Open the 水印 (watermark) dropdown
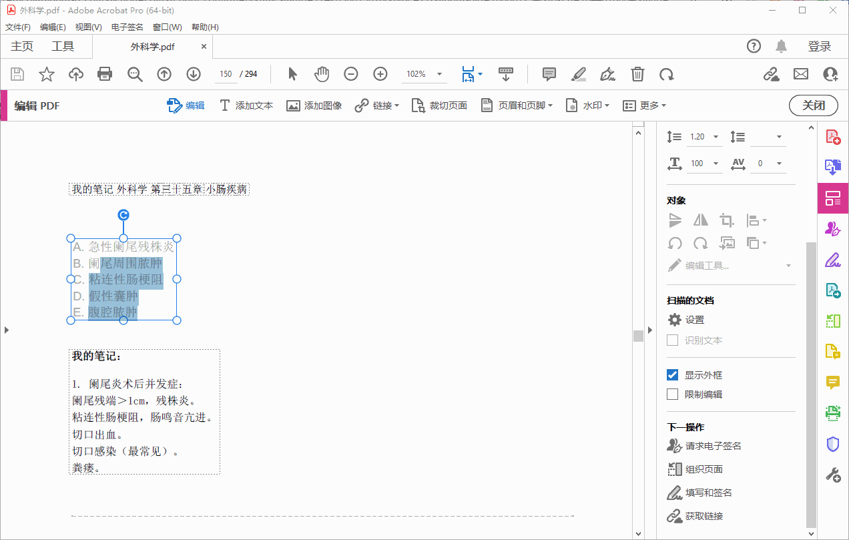849x540 pixels. click(x=587, y=105)
